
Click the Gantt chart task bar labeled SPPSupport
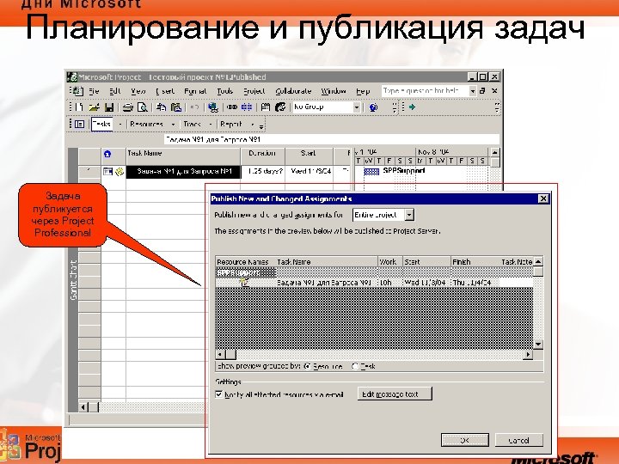click(371, 171)
